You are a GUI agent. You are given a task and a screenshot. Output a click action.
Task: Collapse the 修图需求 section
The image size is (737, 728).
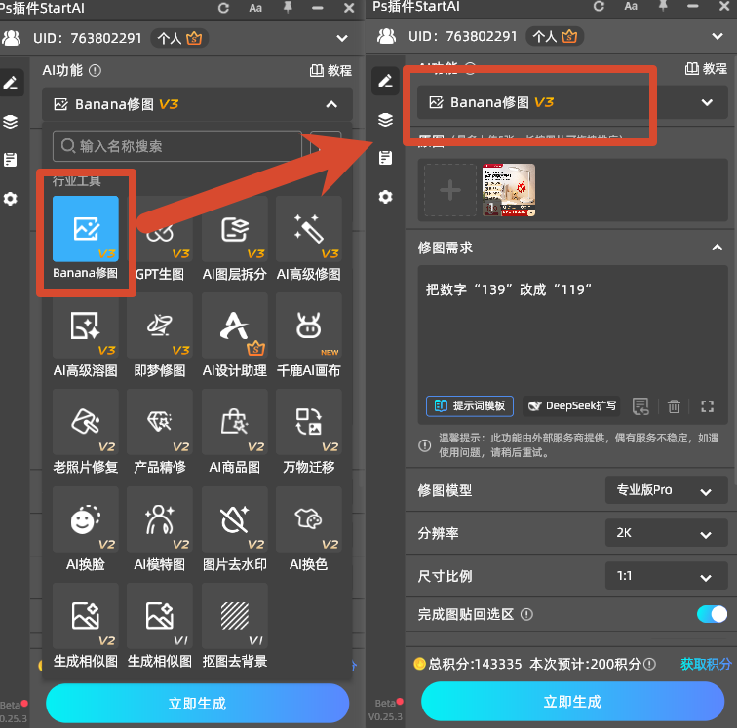(x=717, y=248)
